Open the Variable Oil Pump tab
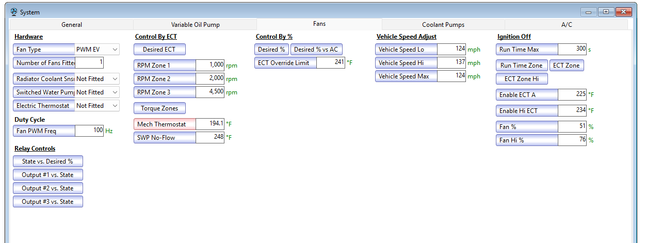Screen dimensions: 646x243 click(x=195, y=25)
